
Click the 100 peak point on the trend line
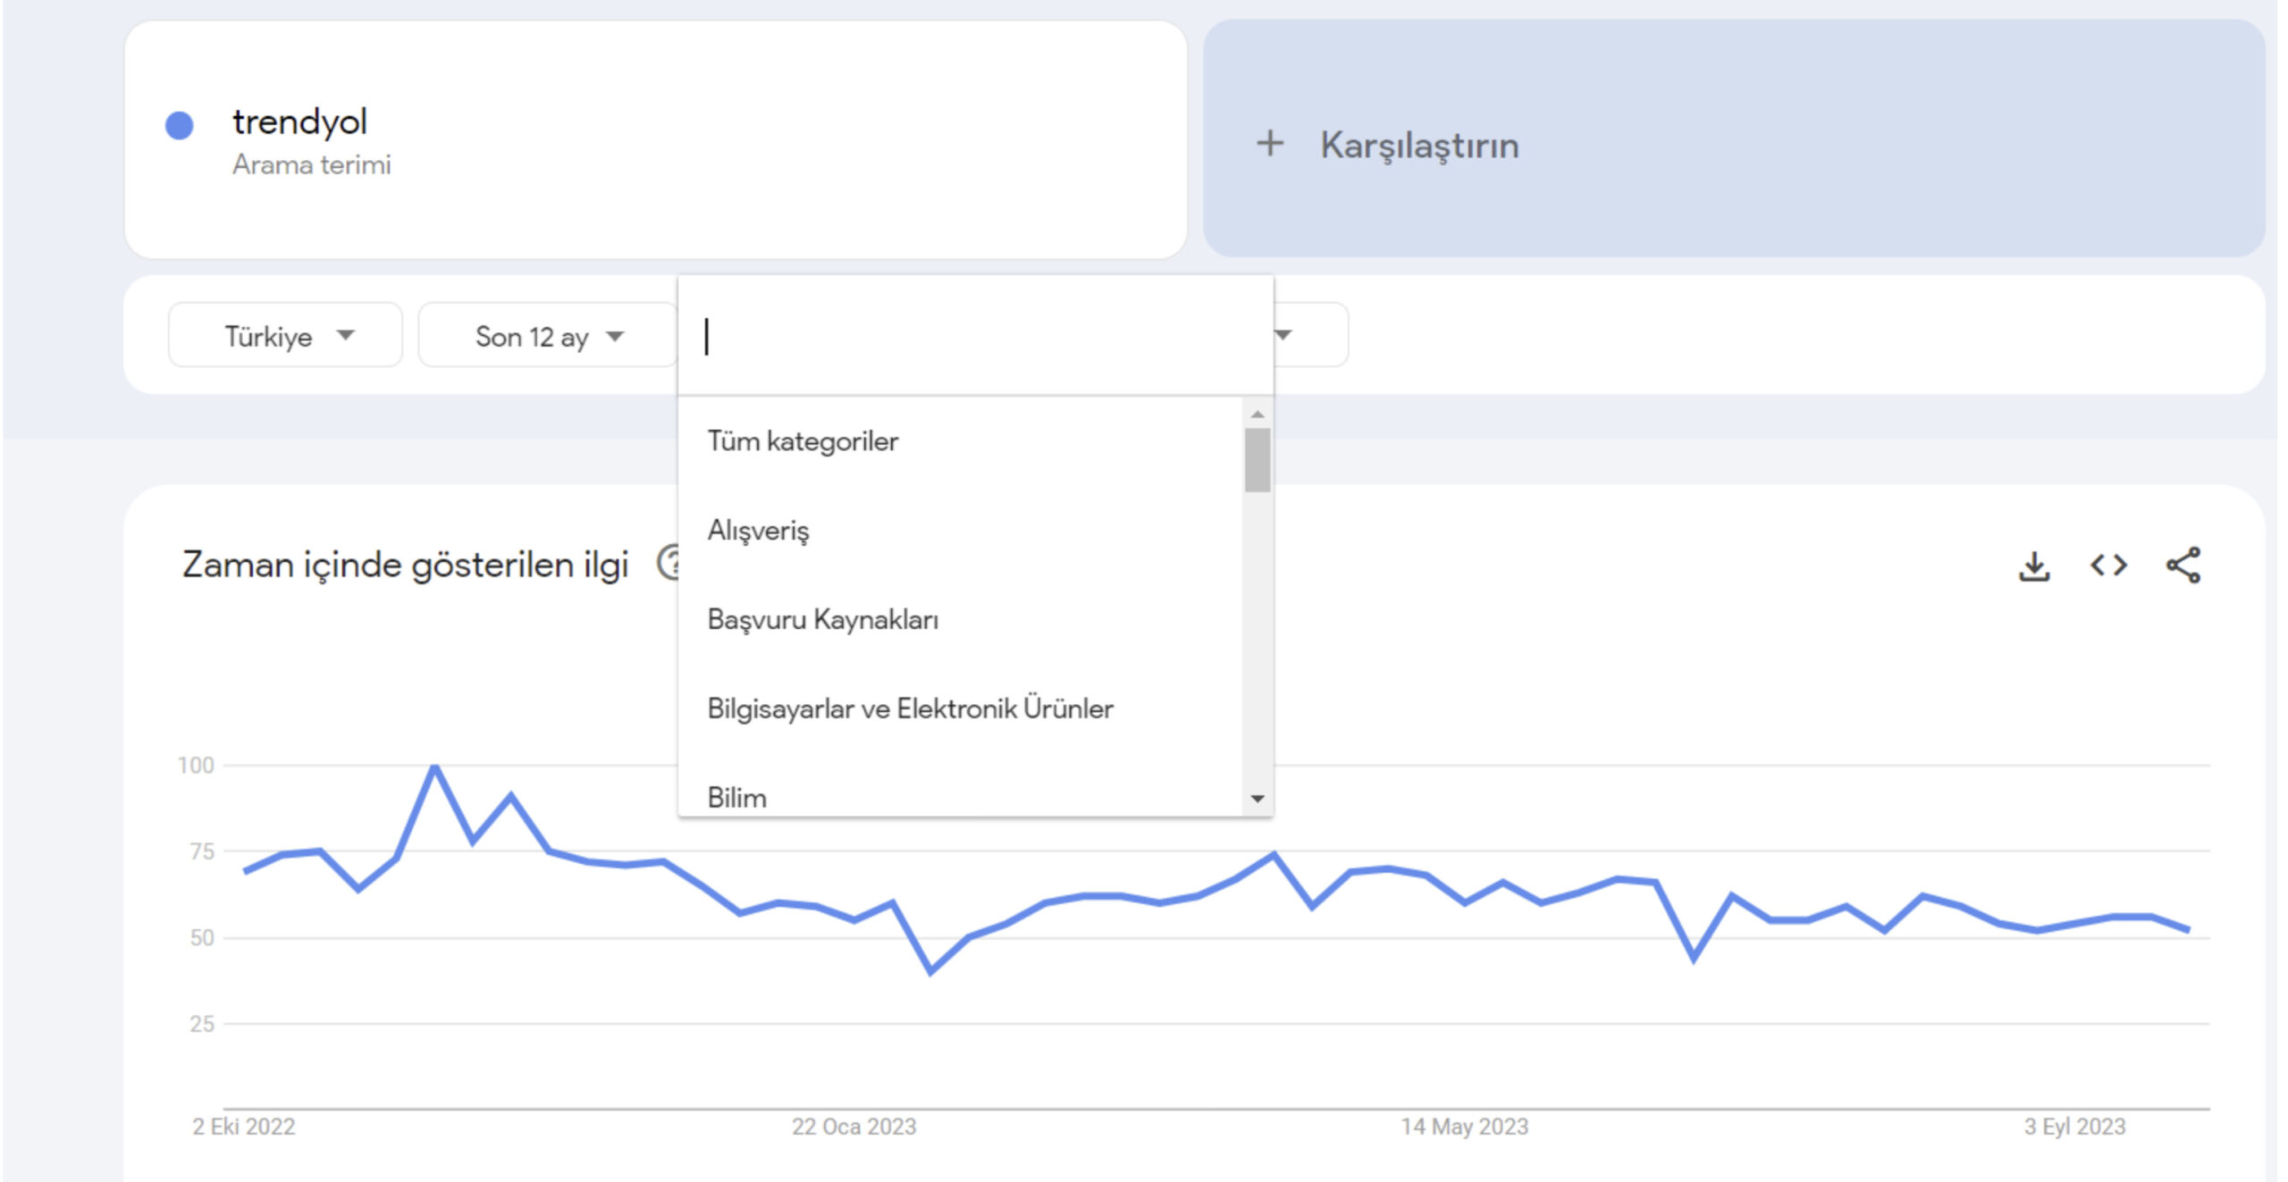pyautogui.click(x=434, y=766)
